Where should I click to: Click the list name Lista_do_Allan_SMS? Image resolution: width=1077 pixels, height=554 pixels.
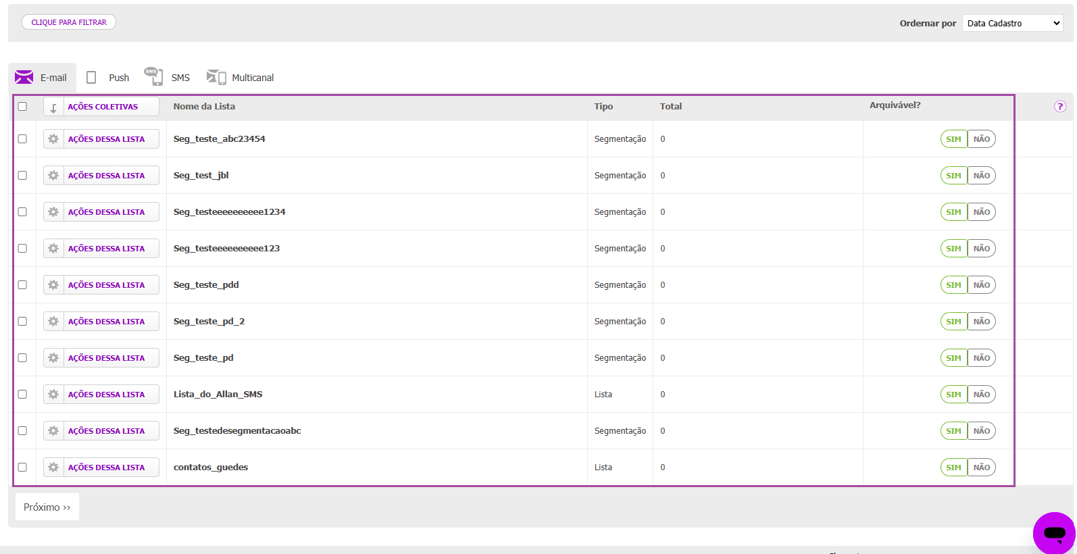[x=218, y=394]
